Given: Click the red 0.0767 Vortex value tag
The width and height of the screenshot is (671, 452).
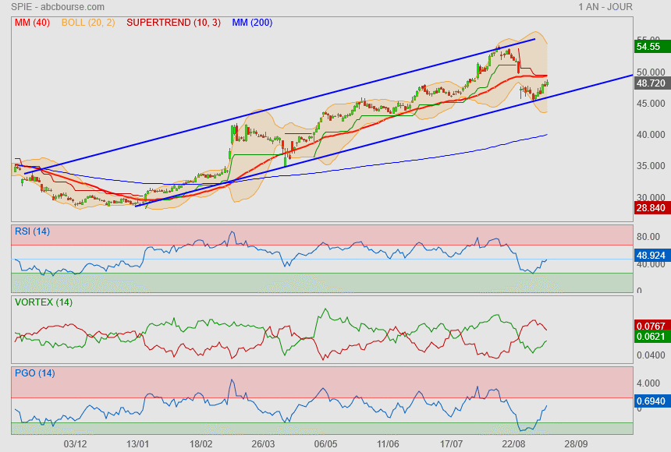Looking at the screenshot, I should tap(650, 325).
